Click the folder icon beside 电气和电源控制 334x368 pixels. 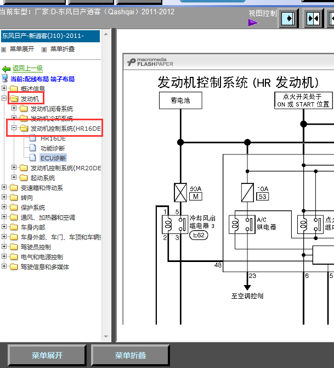pos(14,257)
